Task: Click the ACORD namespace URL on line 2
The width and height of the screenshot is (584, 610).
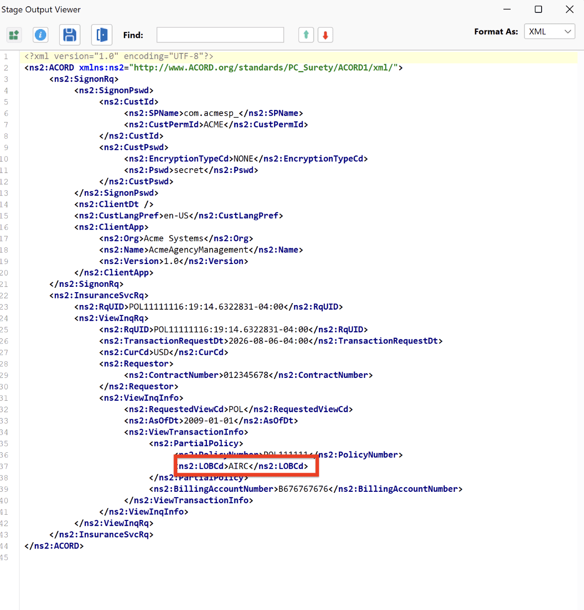Action: coord(264,68)
